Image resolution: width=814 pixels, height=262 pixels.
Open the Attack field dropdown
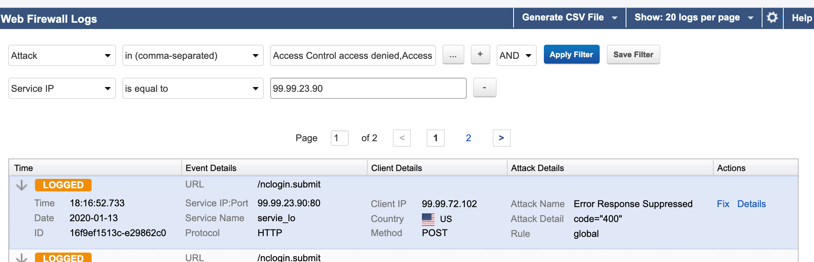(62, 56)
